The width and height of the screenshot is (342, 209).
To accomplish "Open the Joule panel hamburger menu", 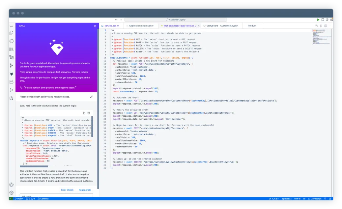I will [95, 26].
